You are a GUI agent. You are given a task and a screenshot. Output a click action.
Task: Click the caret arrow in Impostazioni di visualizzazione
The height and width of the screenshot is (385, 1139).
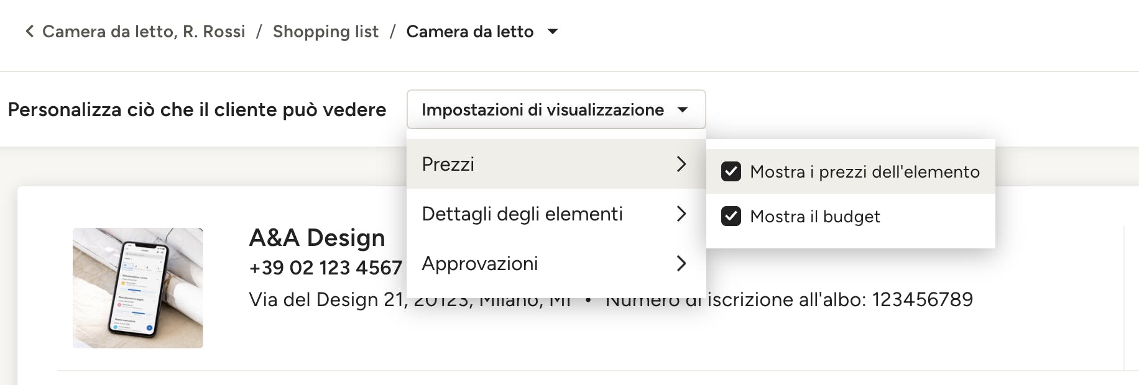683,110
